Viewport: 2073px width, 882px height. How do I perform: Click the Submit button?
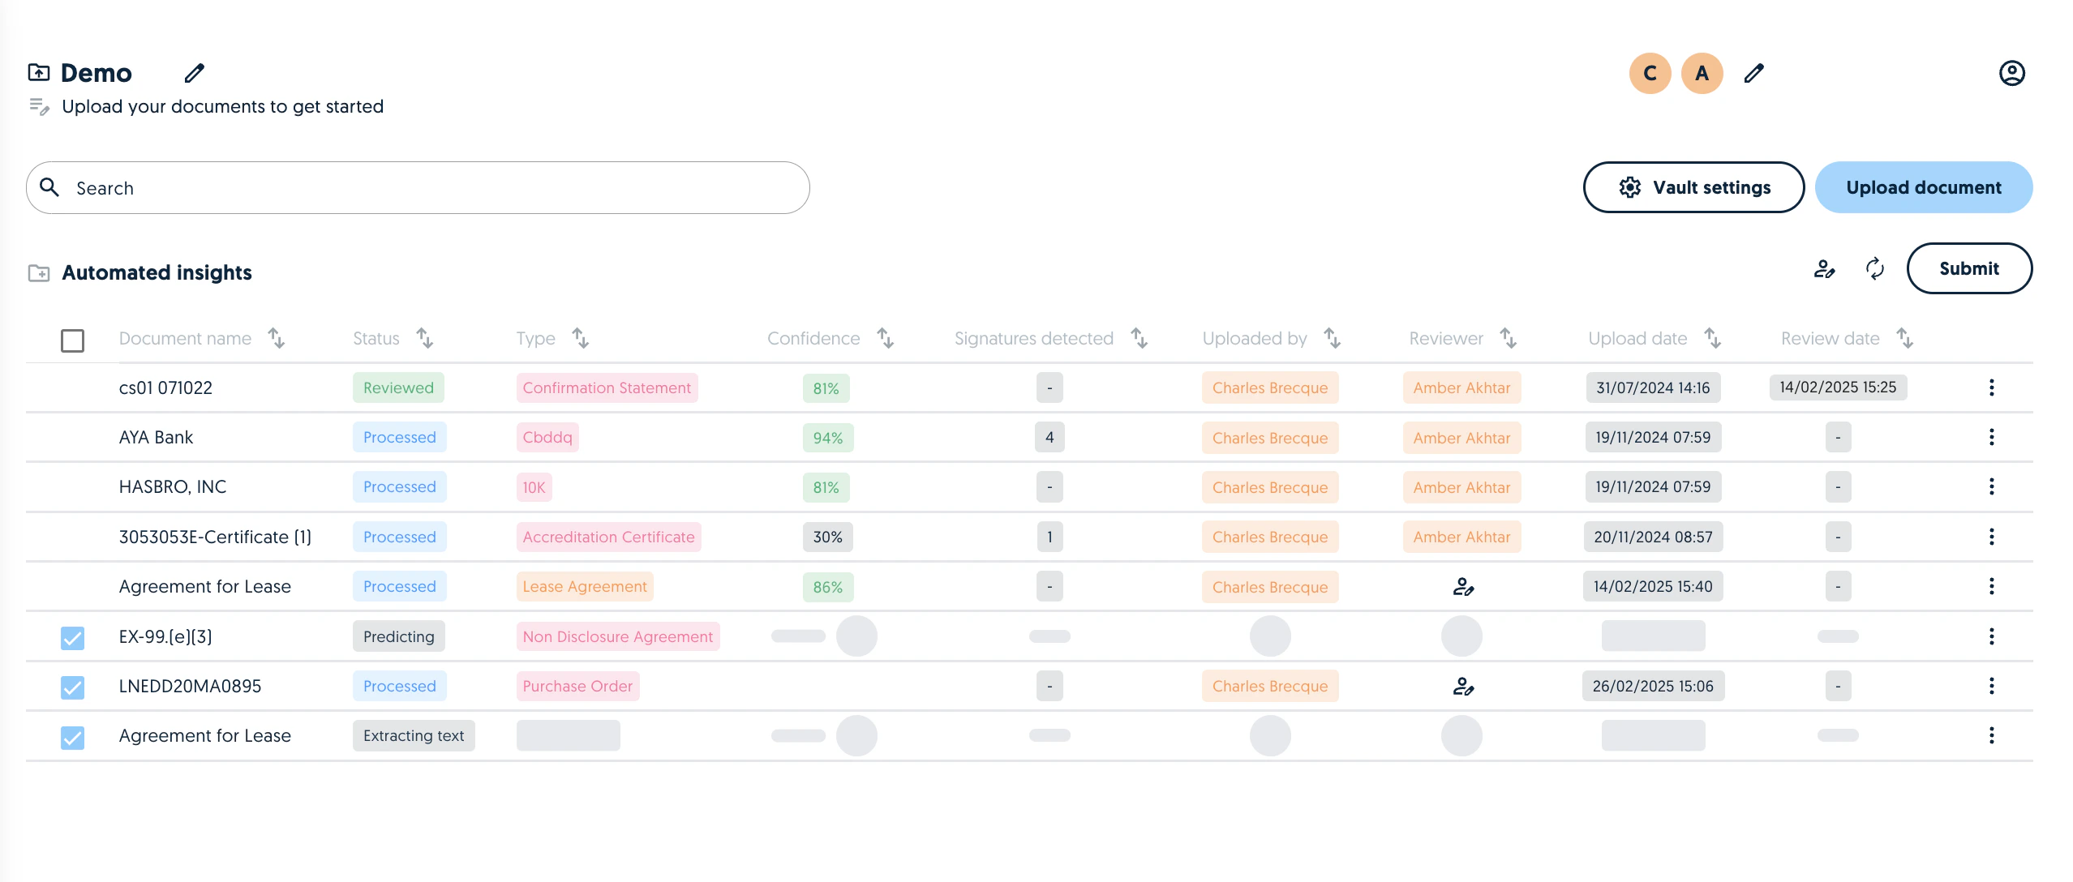point(1969,268)
